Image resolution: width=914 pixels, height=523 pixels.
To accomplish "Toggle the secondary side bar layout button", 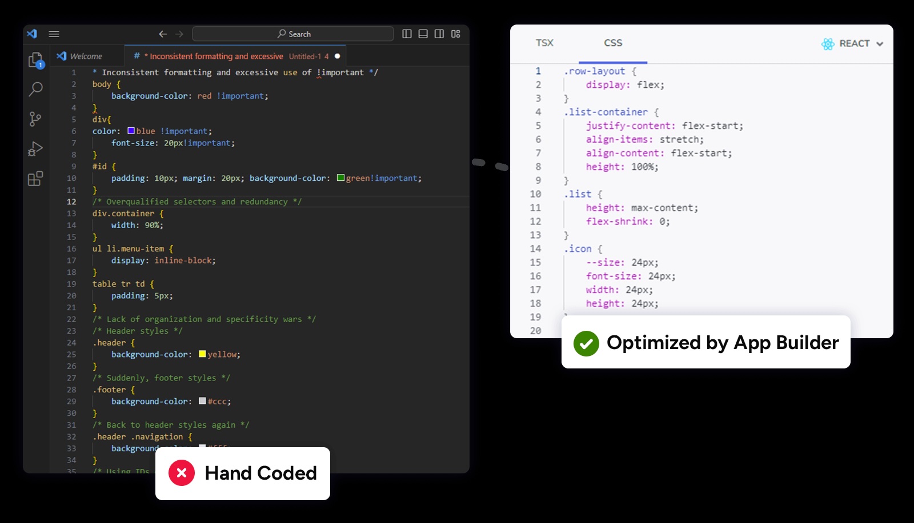I will tap(439, 34).
